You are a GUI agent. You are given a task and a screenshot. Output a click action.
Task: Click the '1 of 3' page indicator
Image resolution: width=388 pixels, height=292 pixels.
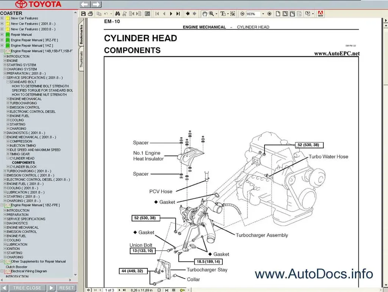[x=110, y=290]
